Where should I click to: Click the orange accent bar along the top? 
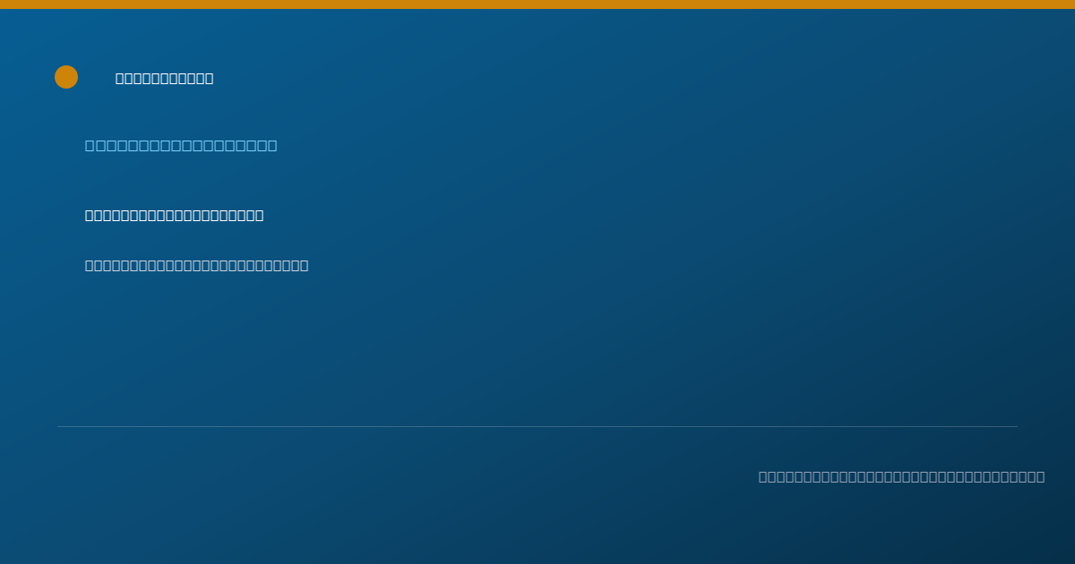[537, 4]
